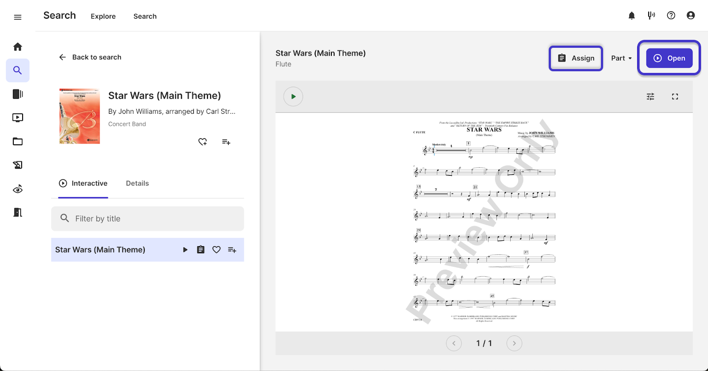Go to the next preview page
This screenshot has width=708, height=371.
514,343
